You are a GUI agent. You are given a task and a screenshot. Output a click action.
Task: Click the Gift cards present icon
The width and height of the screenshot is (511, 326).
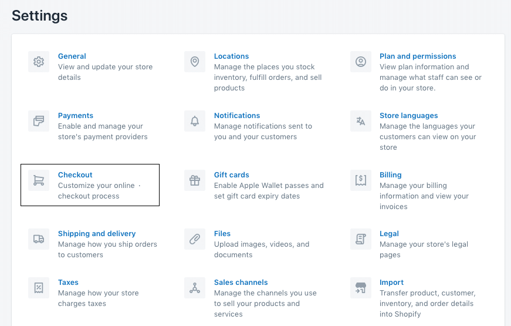195,180
